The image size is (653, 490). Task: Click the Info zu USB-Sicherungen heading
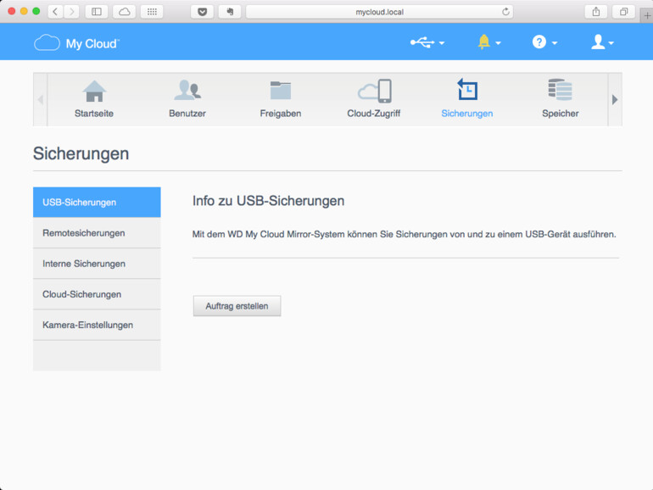(268, 201)
